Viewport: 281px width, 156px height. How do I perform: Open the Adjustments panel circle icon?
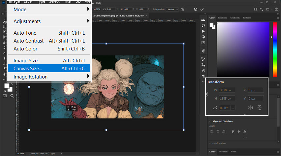(x=203, y=37)
